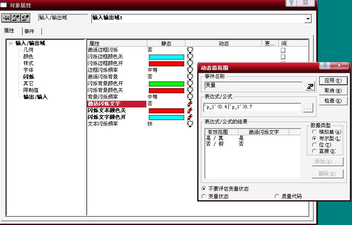Switch to the 事件 tab

(x=29, y=31)
